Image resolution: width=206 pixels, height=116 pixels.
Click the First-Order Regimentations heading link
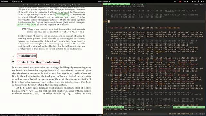pos(38,62)
